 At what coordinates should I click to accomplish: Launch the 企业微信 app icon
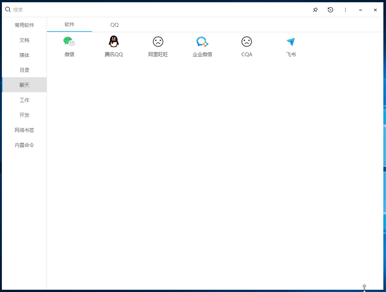tap(202, 42)
